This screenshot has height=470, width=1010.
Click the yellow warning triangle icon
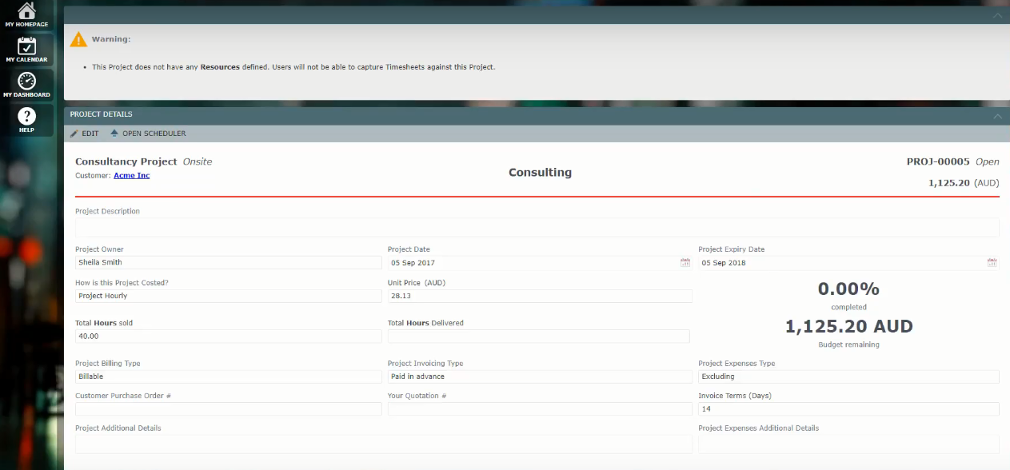tap(78, 38)
